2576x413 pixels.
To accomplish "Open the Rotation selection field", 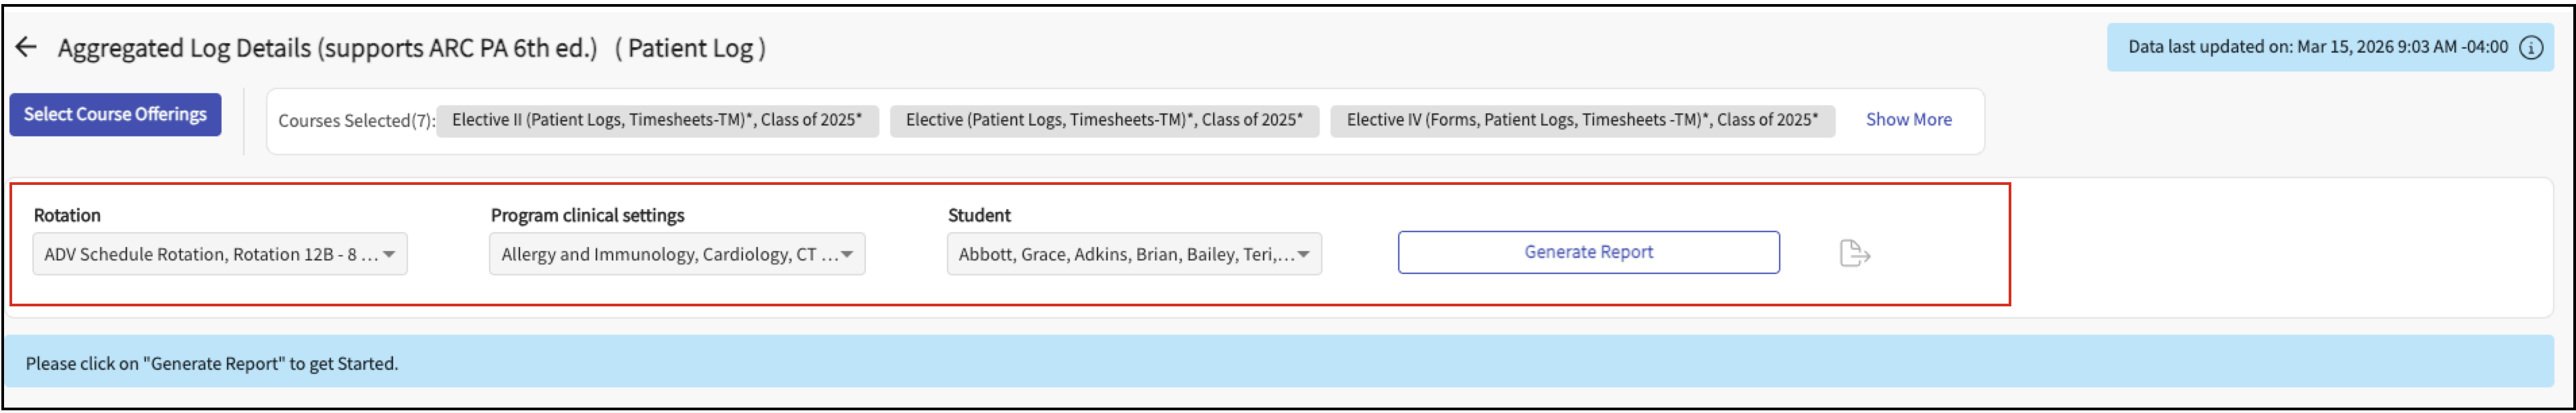I will [x=210, y=254].
